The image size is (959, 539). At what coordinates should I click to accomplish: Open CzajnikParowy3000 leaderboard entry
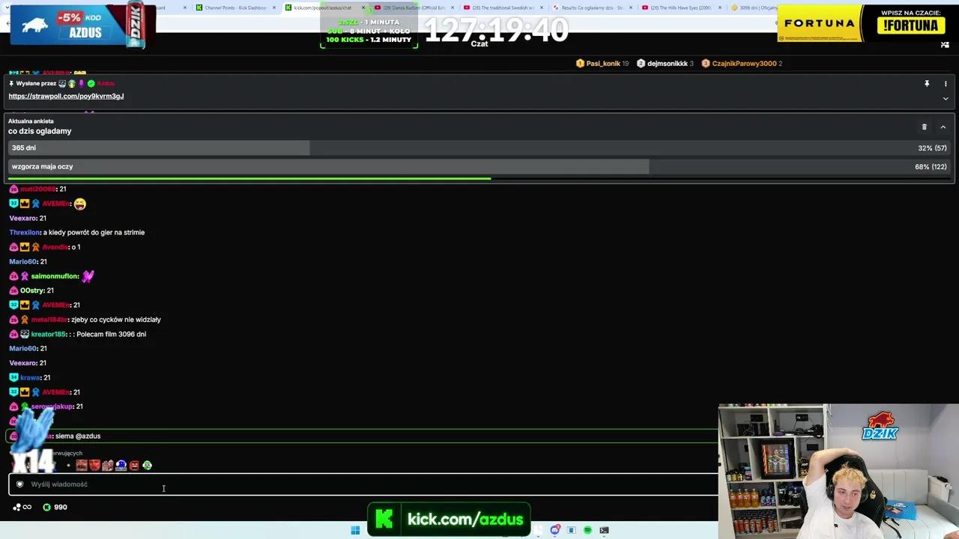742,64
